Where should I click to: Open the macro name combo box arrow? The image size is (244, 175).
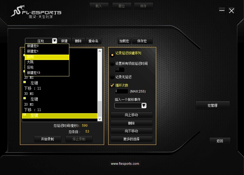tap(55, 41)
